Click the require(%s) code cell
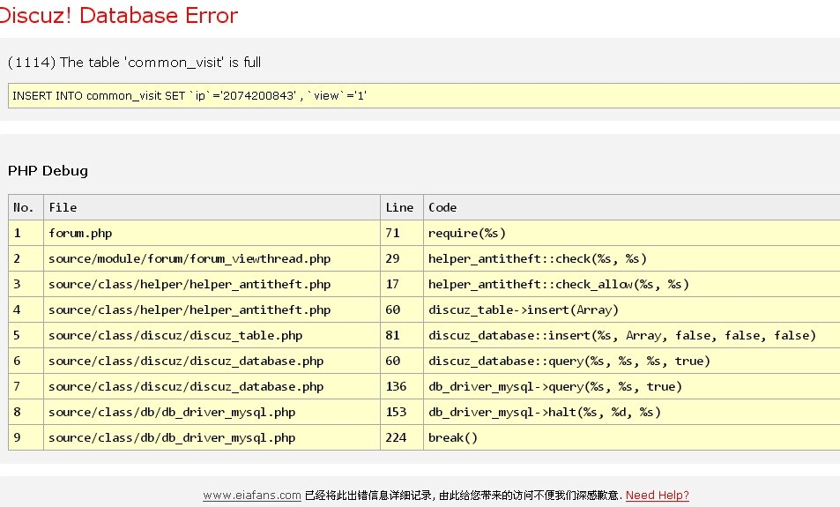This screenshot has width=840, height=507. tap(632, 233)
